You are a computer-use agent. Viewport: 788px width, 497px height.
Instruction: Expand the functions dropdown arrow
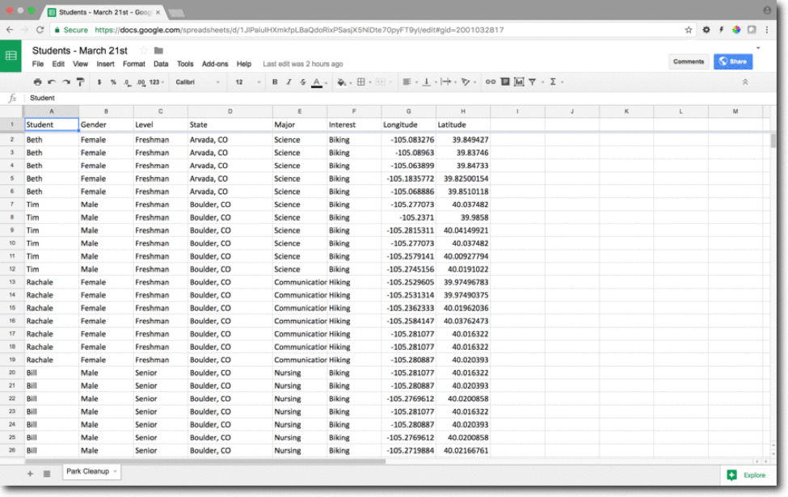click(563, 82)
